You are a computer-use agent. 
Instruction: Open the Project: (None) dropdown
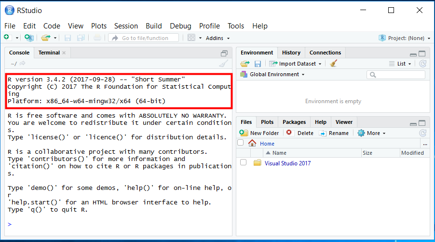point(405,38)
